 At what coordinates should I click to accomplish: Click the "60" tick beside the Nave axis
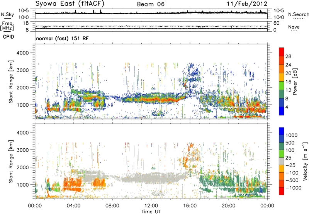276,23
